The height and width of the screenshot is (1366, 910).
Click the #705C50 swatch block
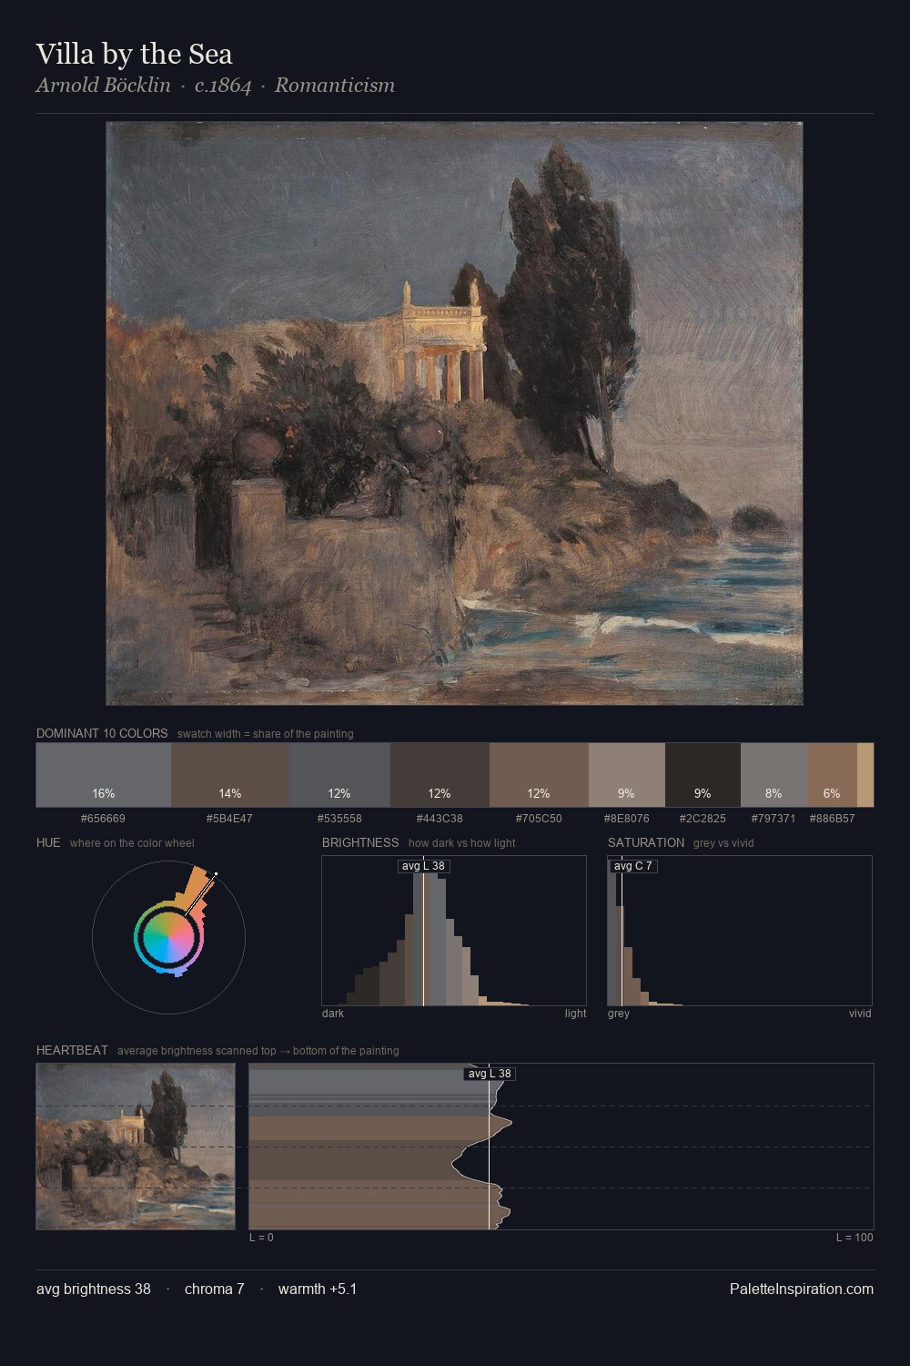tap(539, 775)
